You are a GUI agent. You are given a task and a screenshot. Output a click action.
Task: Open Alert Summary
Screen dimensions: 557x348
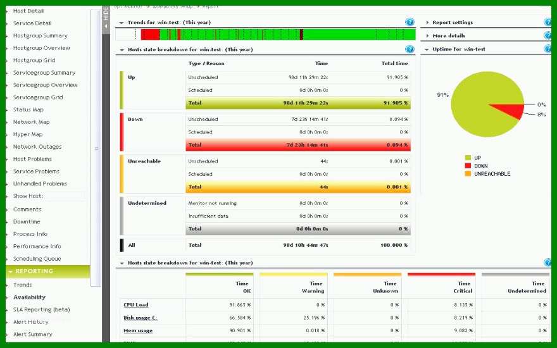coord(33,335)
